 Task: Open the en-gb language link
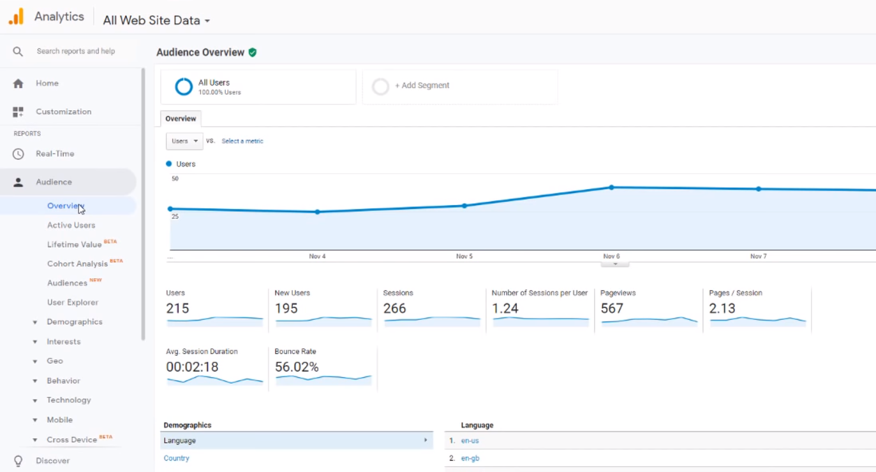click(x=470, y=458)
